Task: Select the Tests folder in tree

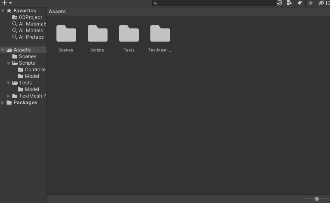Action: click(x=25, y=83)
